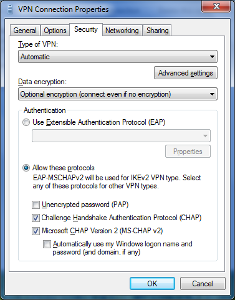Screen dimensions: 235x300
Task: Open the Data encryption dropdown
Action: pos(118,94)
